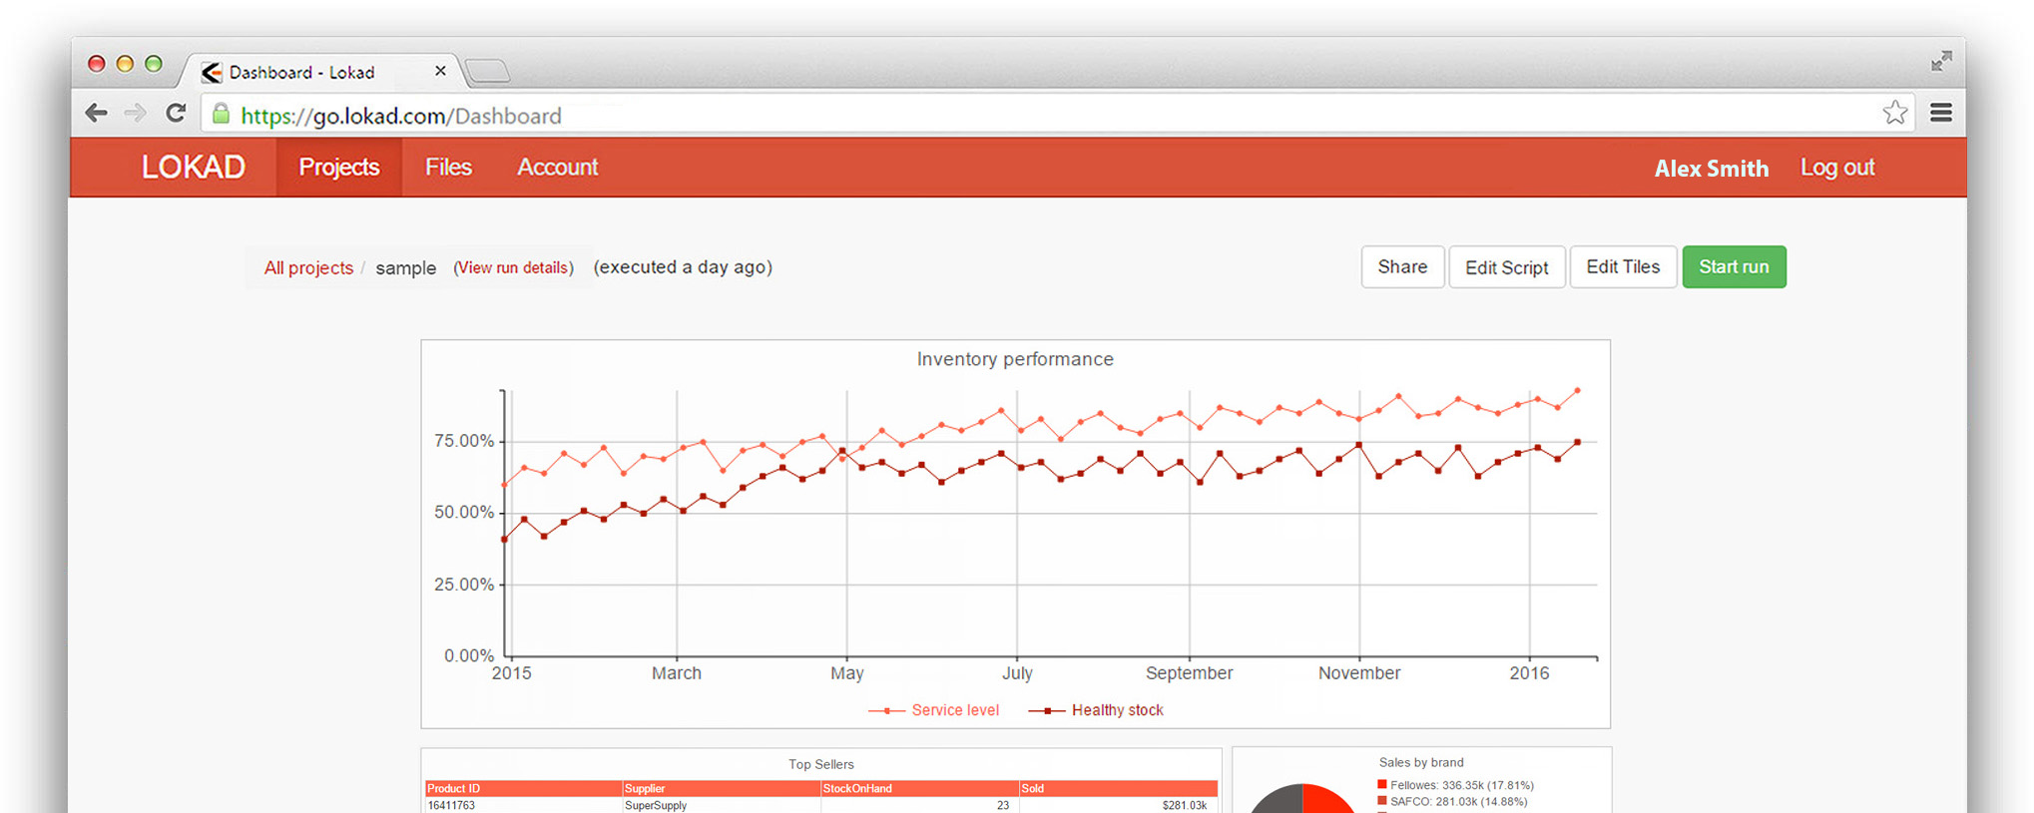
Task: Click the November axis label
Action: click(x=1359, y=673)
